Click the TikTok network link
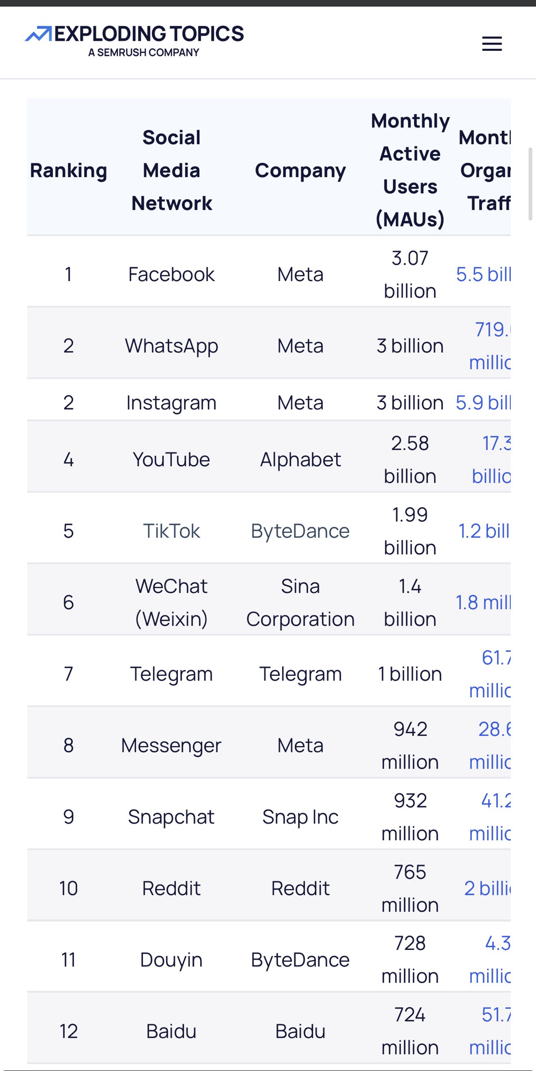Screen dimensions: 536x1071 tap(171, 531)
